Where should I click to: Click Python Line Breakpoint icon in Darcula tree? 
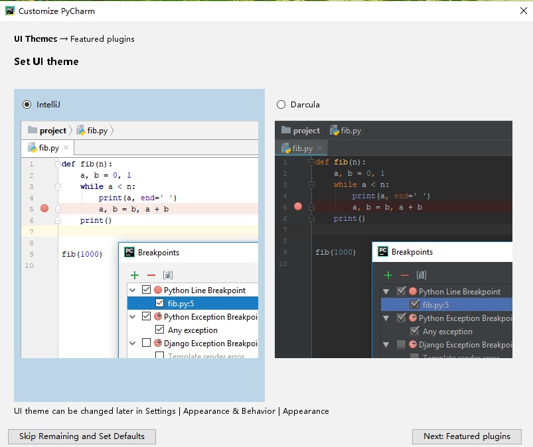(x=413, y=291)
